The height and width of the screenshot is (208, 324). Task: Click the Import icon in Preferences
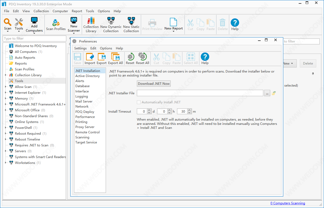point(90,57)
